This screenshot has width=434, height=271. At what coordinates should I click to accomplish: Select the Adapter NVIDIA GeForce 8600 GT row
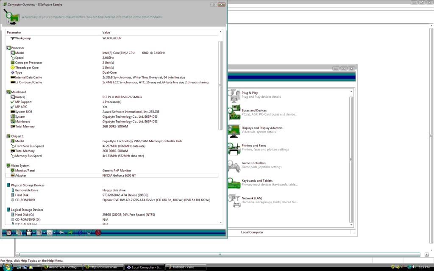click(112, 175)
